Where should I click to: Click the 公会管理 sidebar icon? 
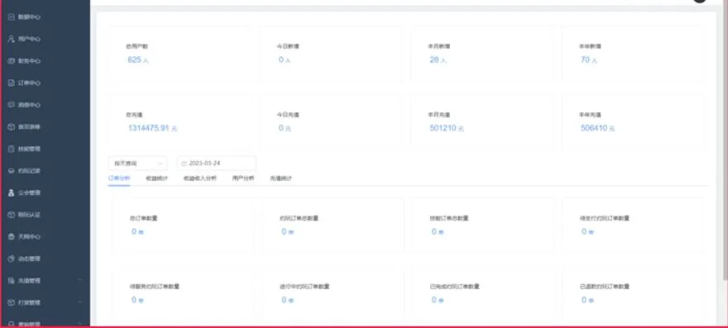click(12, 193)
